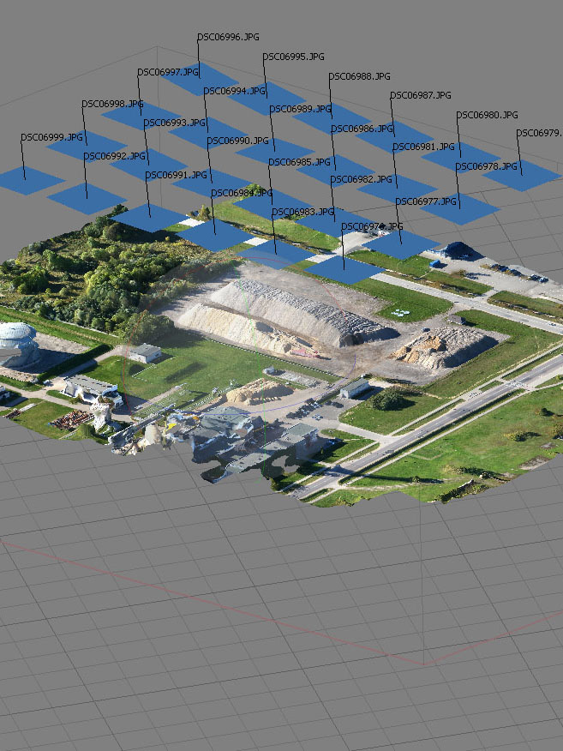Pick the DSC06976.JPG camera label
This screenshot has width=563, height=751.
click(372, 226)
